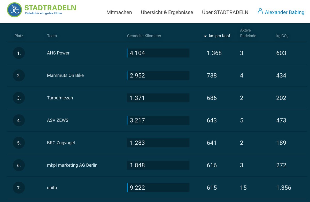Sort by the km pro Kopf header
Screen dimensions: 310x202
[x=219, y=36]
